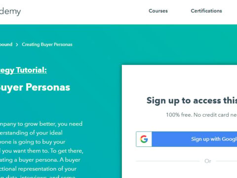Click the line ending "representation of your"
This screenshot has width=237, height=178.
(x=38, y=169)
